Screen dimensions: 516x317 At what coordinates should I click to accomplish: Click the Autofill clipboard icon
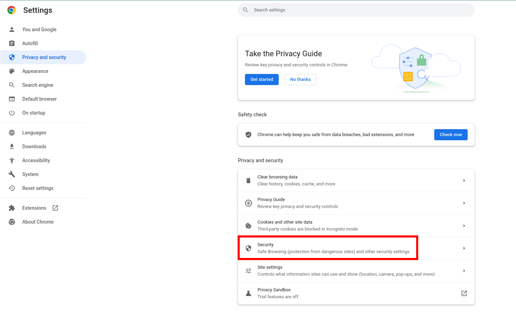click(12, 43)
